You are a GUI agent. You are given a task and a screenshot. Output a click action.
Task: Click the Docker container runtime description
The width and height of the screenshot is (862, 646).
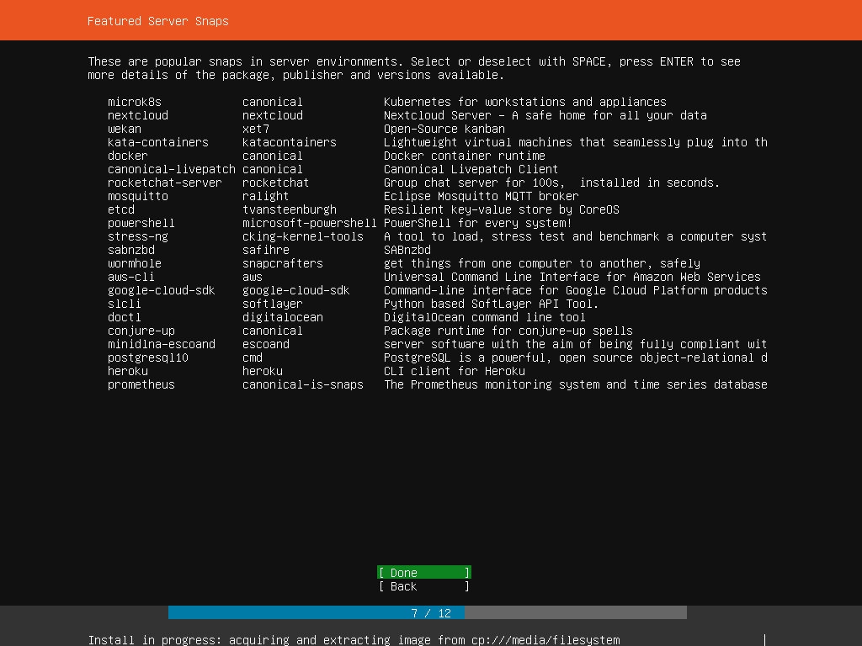[465, 156]
